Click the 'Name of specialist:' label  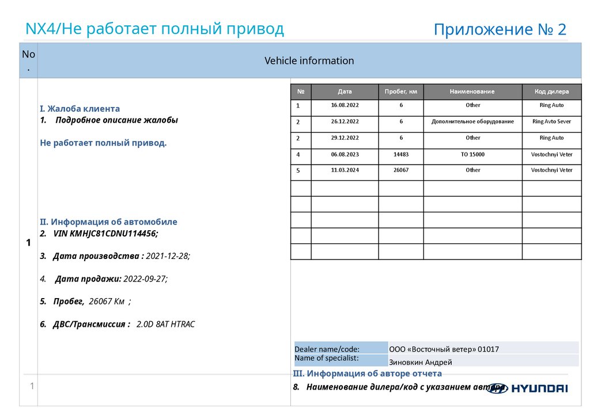tap(327, 358)
